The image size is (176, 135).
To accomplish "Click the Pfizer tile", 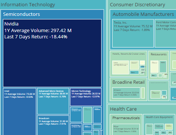I will click(x=126, y=129).
